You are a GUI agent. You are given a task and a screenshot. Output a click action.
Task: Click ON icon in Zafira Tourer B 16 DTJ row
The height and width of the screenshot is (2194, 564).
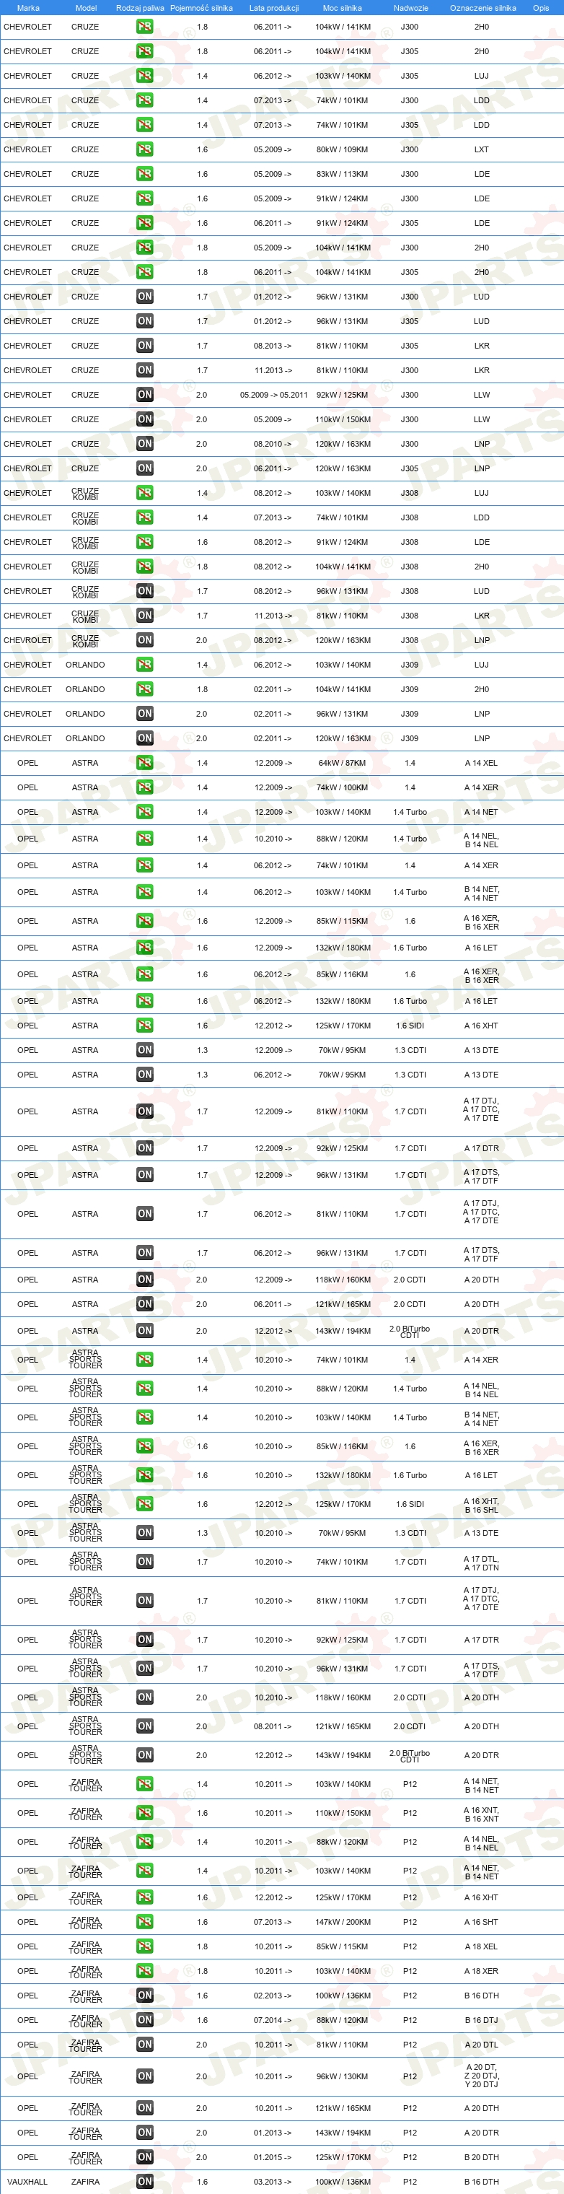pos(145,2019)
